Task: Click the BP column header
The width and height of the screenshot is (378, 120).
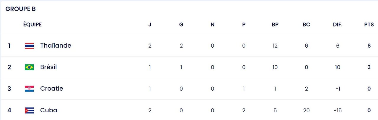Action: pos(275,25)
